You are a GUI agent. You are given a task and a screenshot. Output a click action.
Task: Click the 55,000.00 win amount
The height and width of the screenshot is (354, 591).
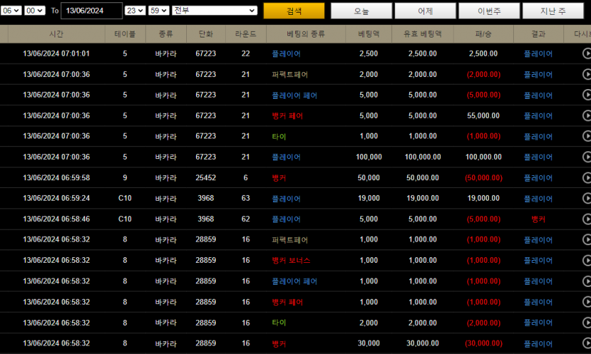click(483, 115)
